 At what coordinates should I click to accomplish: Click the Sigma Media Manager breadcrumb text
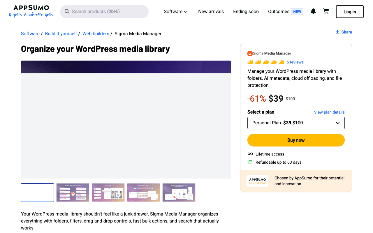click(x=138, y=34)
